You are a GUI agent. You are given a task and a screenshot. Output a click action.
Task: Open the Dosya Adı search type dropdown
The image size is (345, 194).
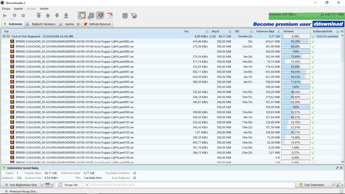pyautogui.click(x=72, y=185)
